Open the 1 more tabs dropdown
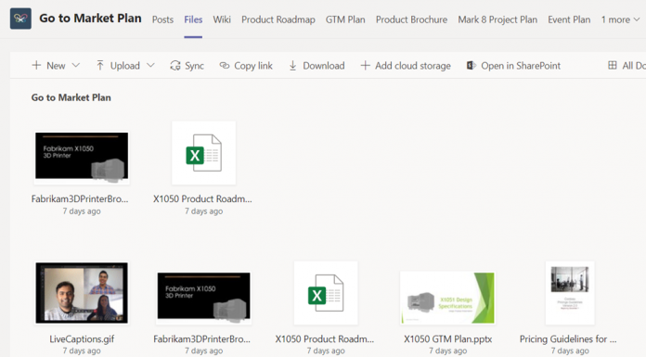646x357 pixels. click(620, 19)
